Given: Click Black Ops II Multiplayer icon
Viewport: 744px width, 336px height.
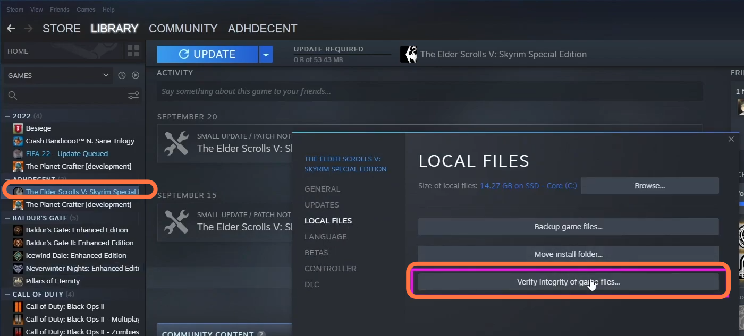Looking at the screenshot, I should coord(18,319).
